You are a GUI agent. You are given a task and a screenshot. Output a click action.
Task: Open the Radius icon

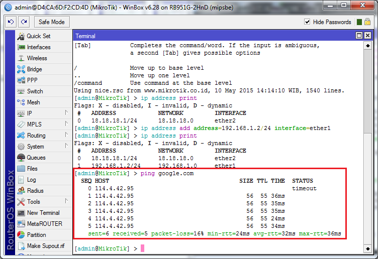(x=21, y=191)
